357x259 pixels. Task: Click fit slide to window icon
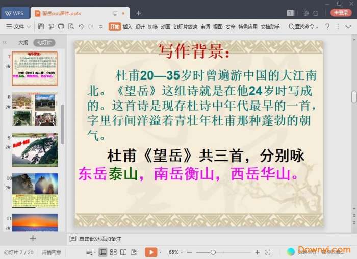pyautogui.click(x=268, y=252)
